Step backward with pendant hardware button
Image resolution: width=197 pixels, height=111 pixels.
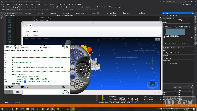click(73, 84)
